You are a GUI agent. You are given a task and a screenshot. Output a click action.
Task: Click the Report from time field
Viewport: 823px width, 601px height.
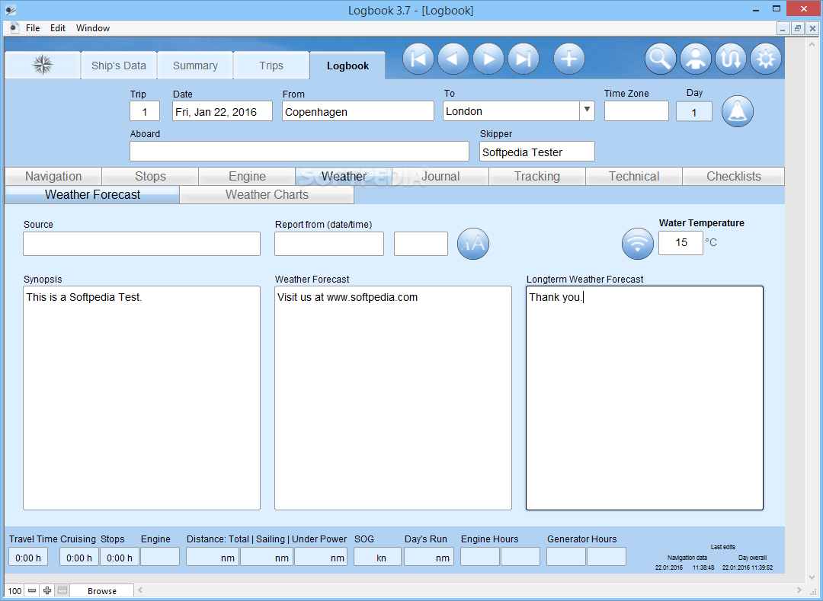coord(421,244)
